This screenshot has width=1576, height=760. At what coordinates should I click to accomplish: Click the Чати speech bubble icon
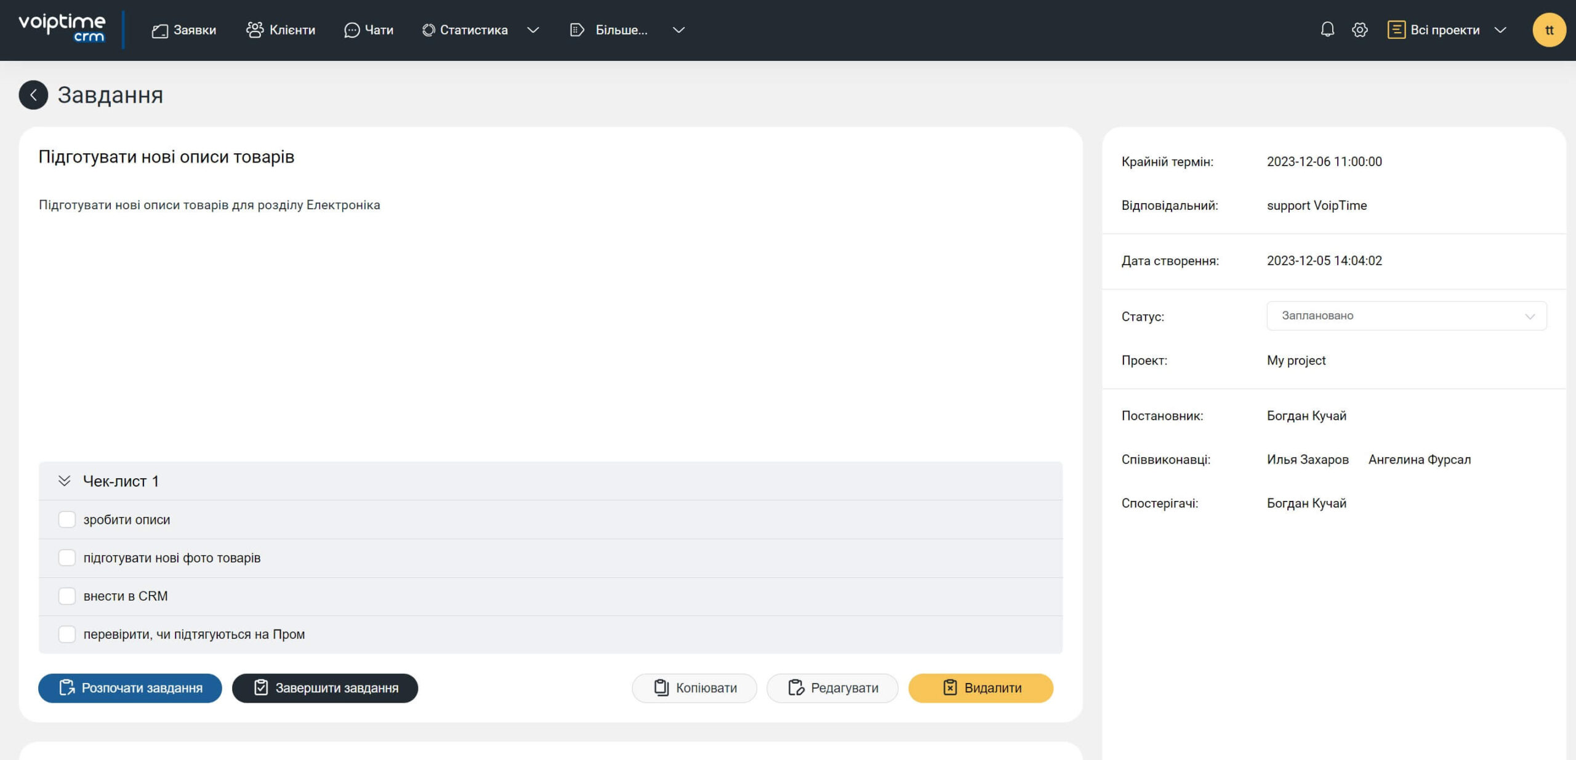(x=352, y=30)
